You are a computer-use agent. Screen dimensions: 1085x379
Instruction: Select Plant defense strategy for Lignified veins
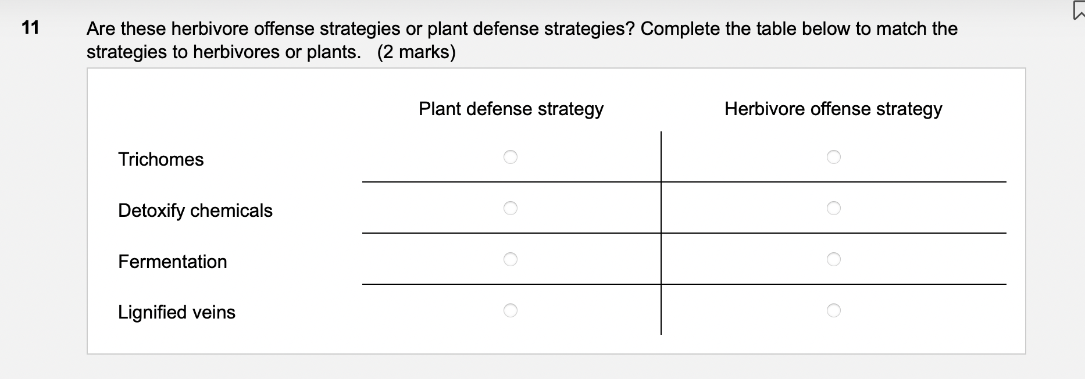tap(510, 311)
